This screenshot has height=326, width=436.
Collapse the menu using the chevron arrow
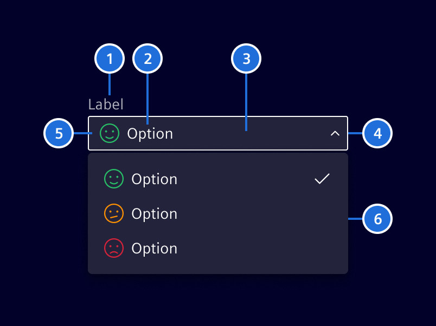pyautogui.click(x=335, y=133)
